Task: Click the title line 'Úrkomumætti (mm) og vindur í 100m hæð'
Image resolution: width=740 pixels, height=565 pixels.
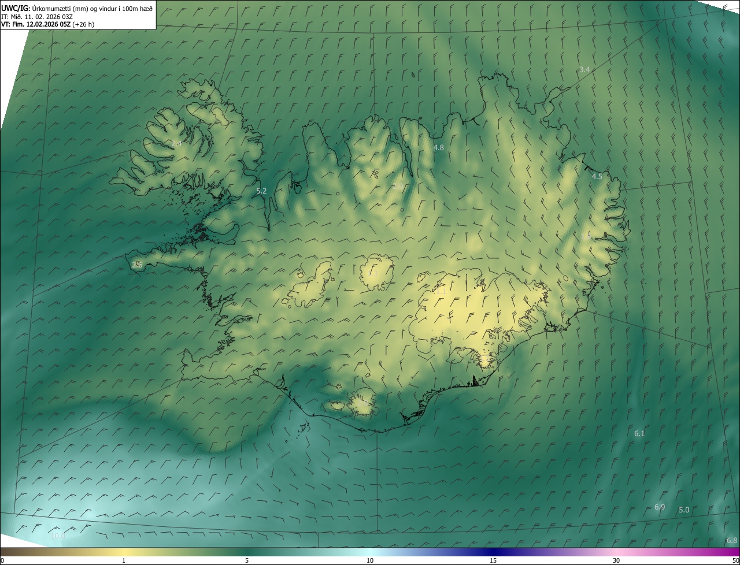Action: tap(92, 9)
